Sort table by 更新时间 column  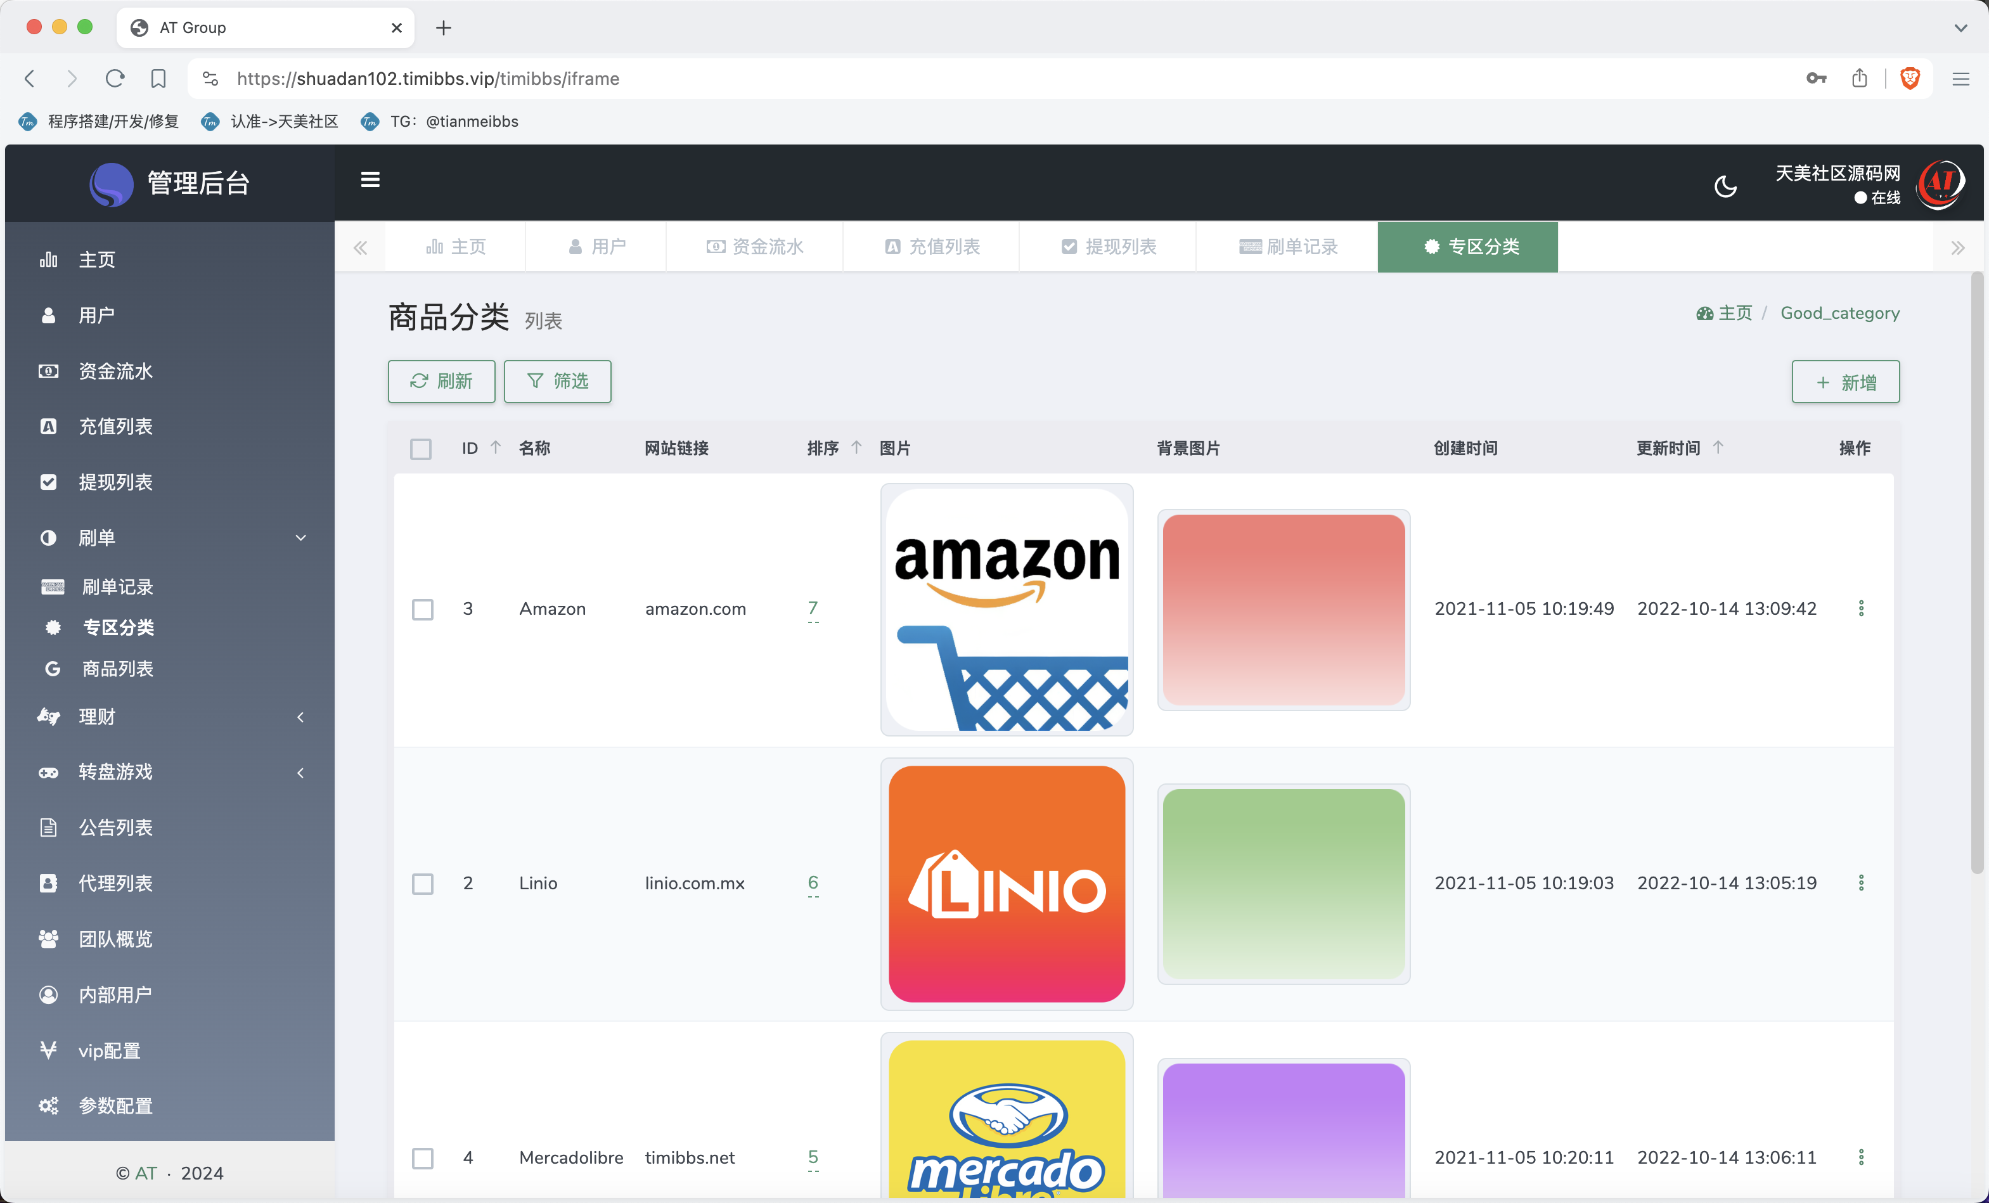(1718, 447)
